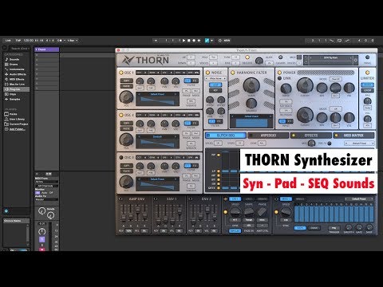
Task: Toggle the punch-out switch in the transport
Action: tap(347, 41)
